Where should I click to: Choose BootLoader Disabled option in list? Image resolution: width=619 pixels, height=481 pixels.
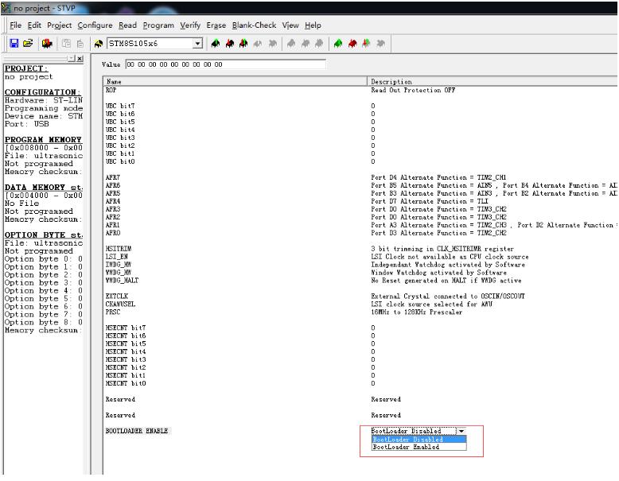point(407,439)
